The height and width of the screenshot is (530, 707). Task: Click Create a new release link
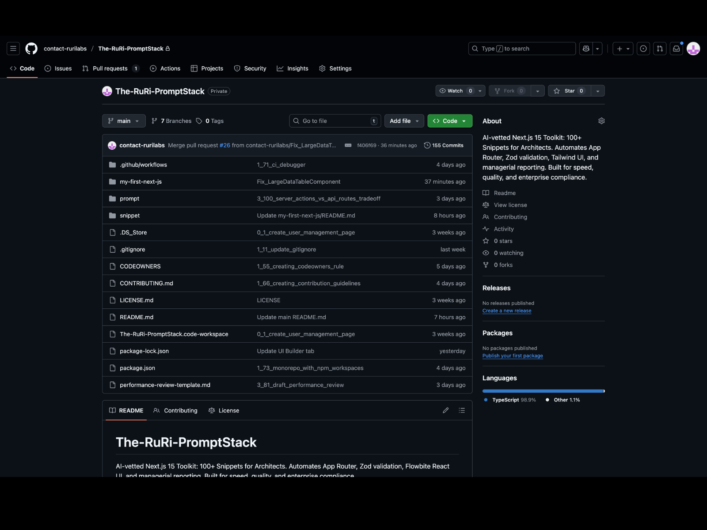point(507,311)
